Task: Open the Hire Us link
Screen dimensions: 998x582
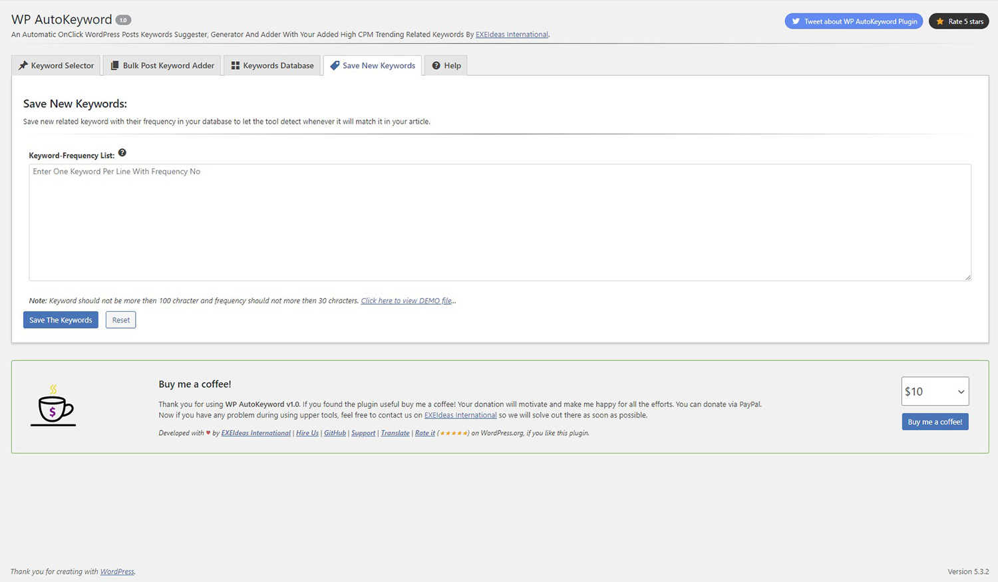Action: (307, 433)
